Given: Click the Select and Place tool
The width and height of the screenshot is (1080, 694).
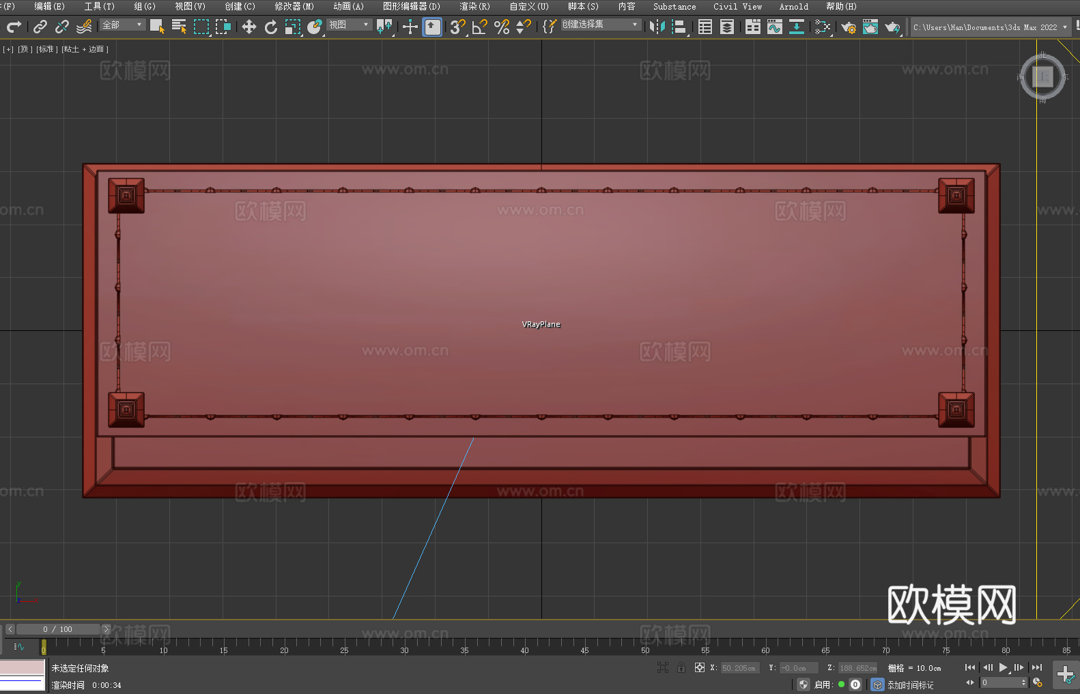Looking at the screenshot, I should (315, 27).
